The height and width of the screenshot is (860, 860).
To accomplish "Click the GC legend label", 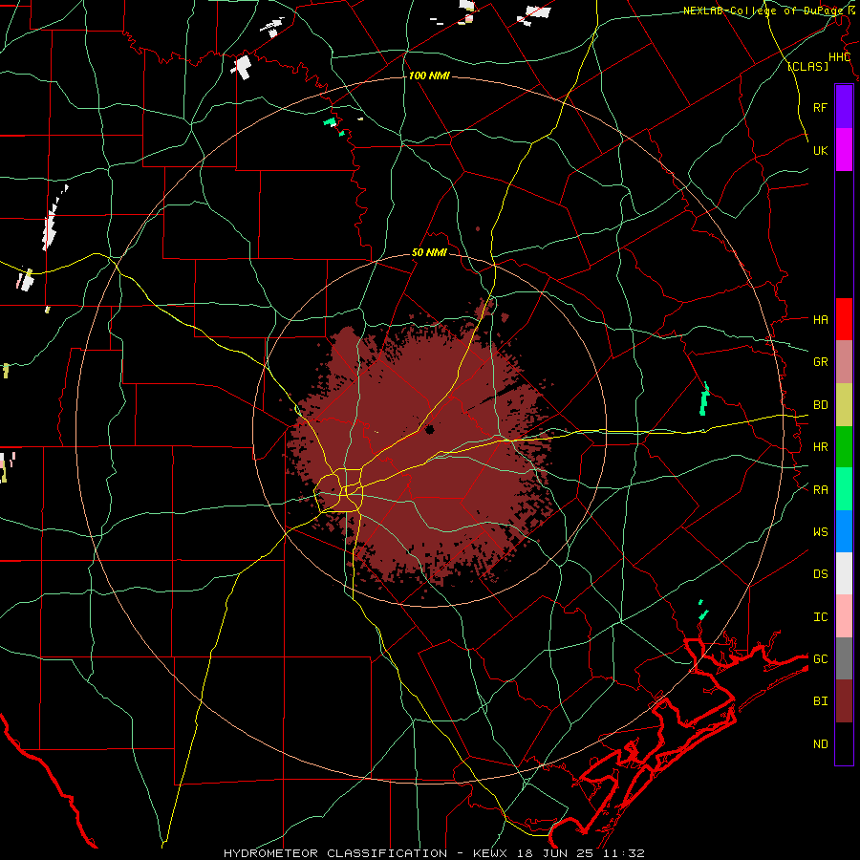I will point(820,659).
